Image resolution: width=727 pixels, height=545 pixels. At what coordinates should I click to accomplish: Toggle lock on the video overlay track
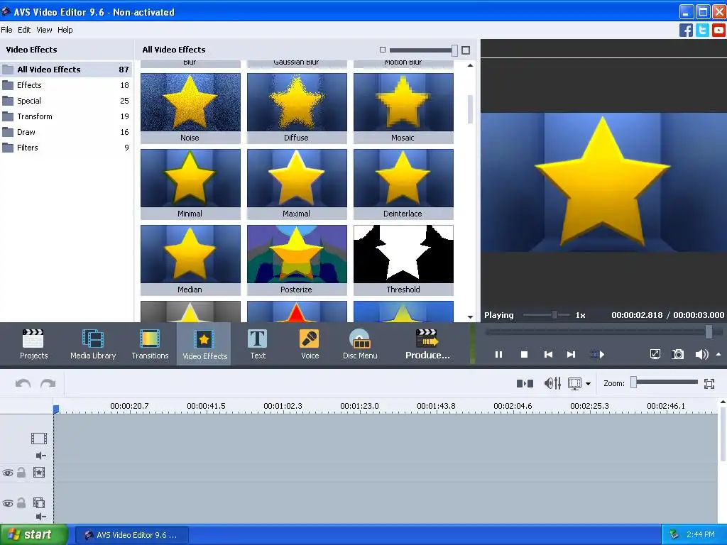21,503
